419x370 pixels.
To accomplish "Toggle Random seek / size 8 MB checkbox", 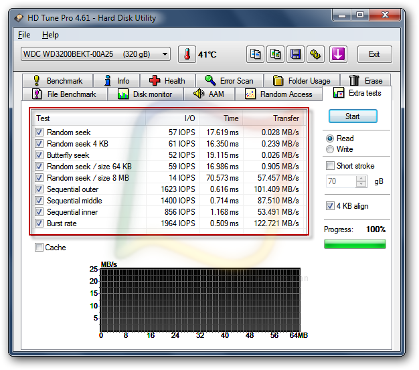I will click(x=39, y=178).
